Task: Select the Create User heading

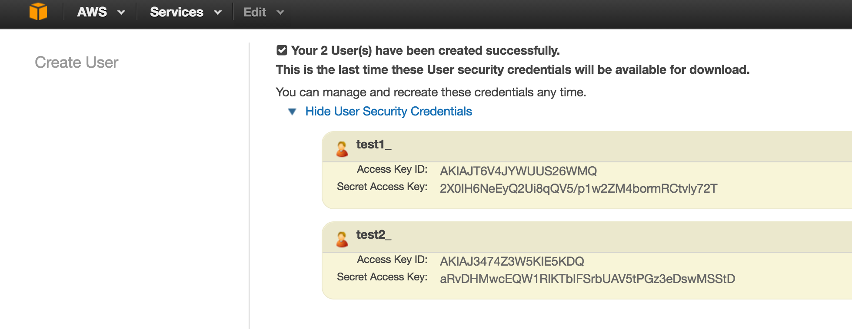Action: click(77, 63)
